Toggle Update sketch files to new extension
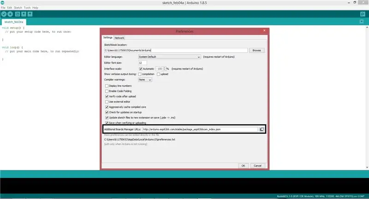Image resolution: width=369 pixels, height=199 pixels. click(107, 118)
